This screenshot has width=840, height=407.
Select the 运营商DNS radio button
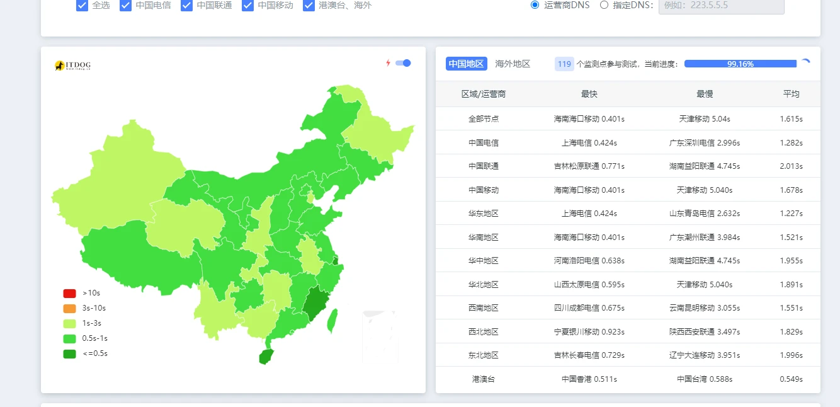(535, 5)
